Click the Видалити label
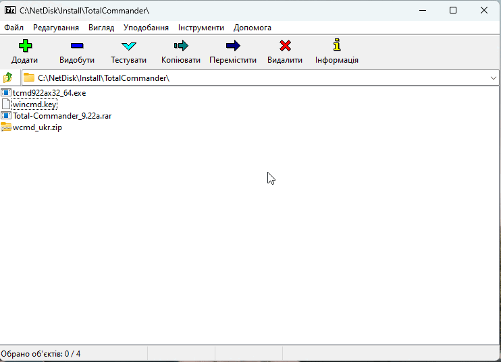 (x=285, y=60)
